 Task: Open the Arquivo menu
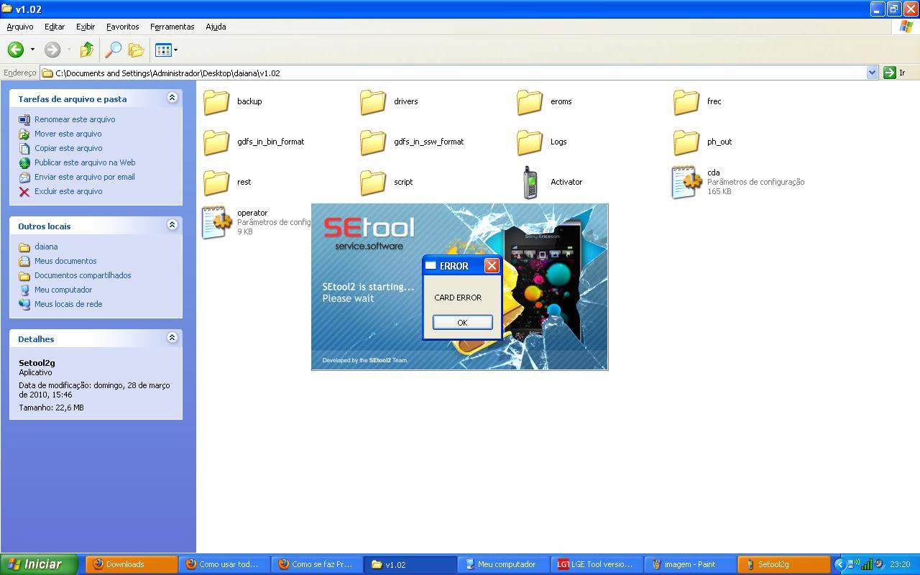20,27
